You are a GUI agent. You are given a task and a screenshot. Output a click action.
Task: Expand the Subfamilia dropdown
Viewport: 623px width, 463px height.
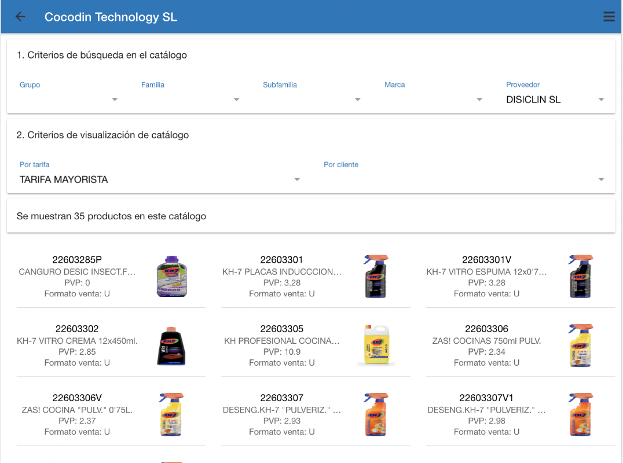[x=312, y=100]
